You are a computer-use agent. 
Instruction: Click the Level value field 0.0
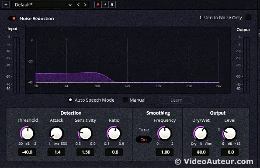[230, 152]
